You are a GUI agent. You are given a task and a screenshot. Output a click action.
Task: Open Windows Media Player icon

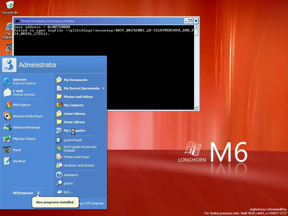[x=7, y=116]
